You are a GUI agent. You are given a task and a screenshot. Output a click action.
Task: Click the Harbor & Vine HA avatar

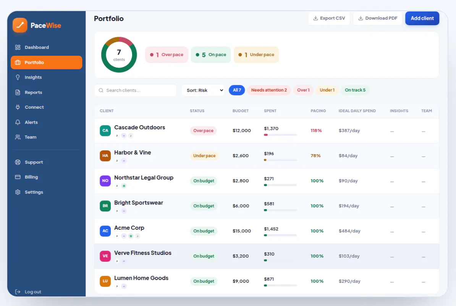105,156
